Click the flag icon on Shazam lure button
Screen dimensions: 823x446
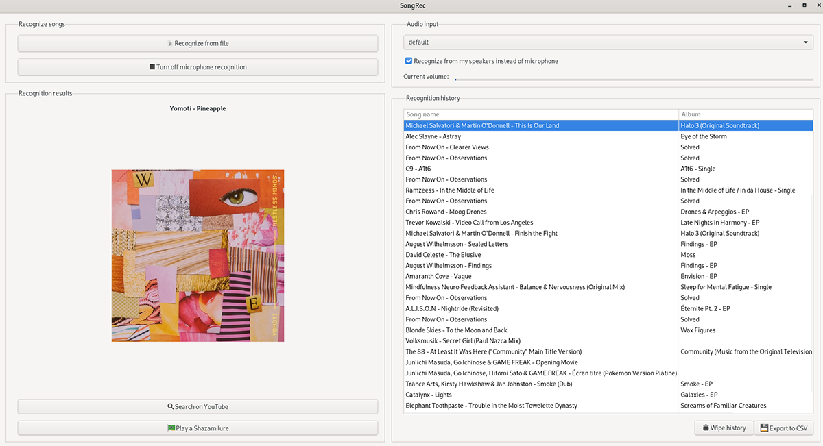click(x=171, y=428)
